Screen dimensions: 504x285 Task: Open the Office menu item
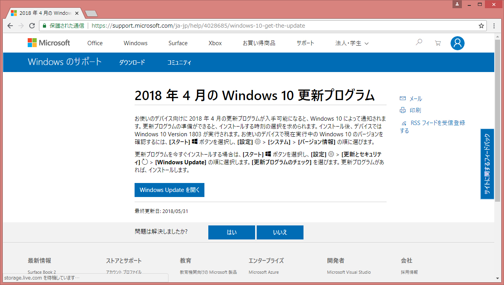[x=95, y=43]
